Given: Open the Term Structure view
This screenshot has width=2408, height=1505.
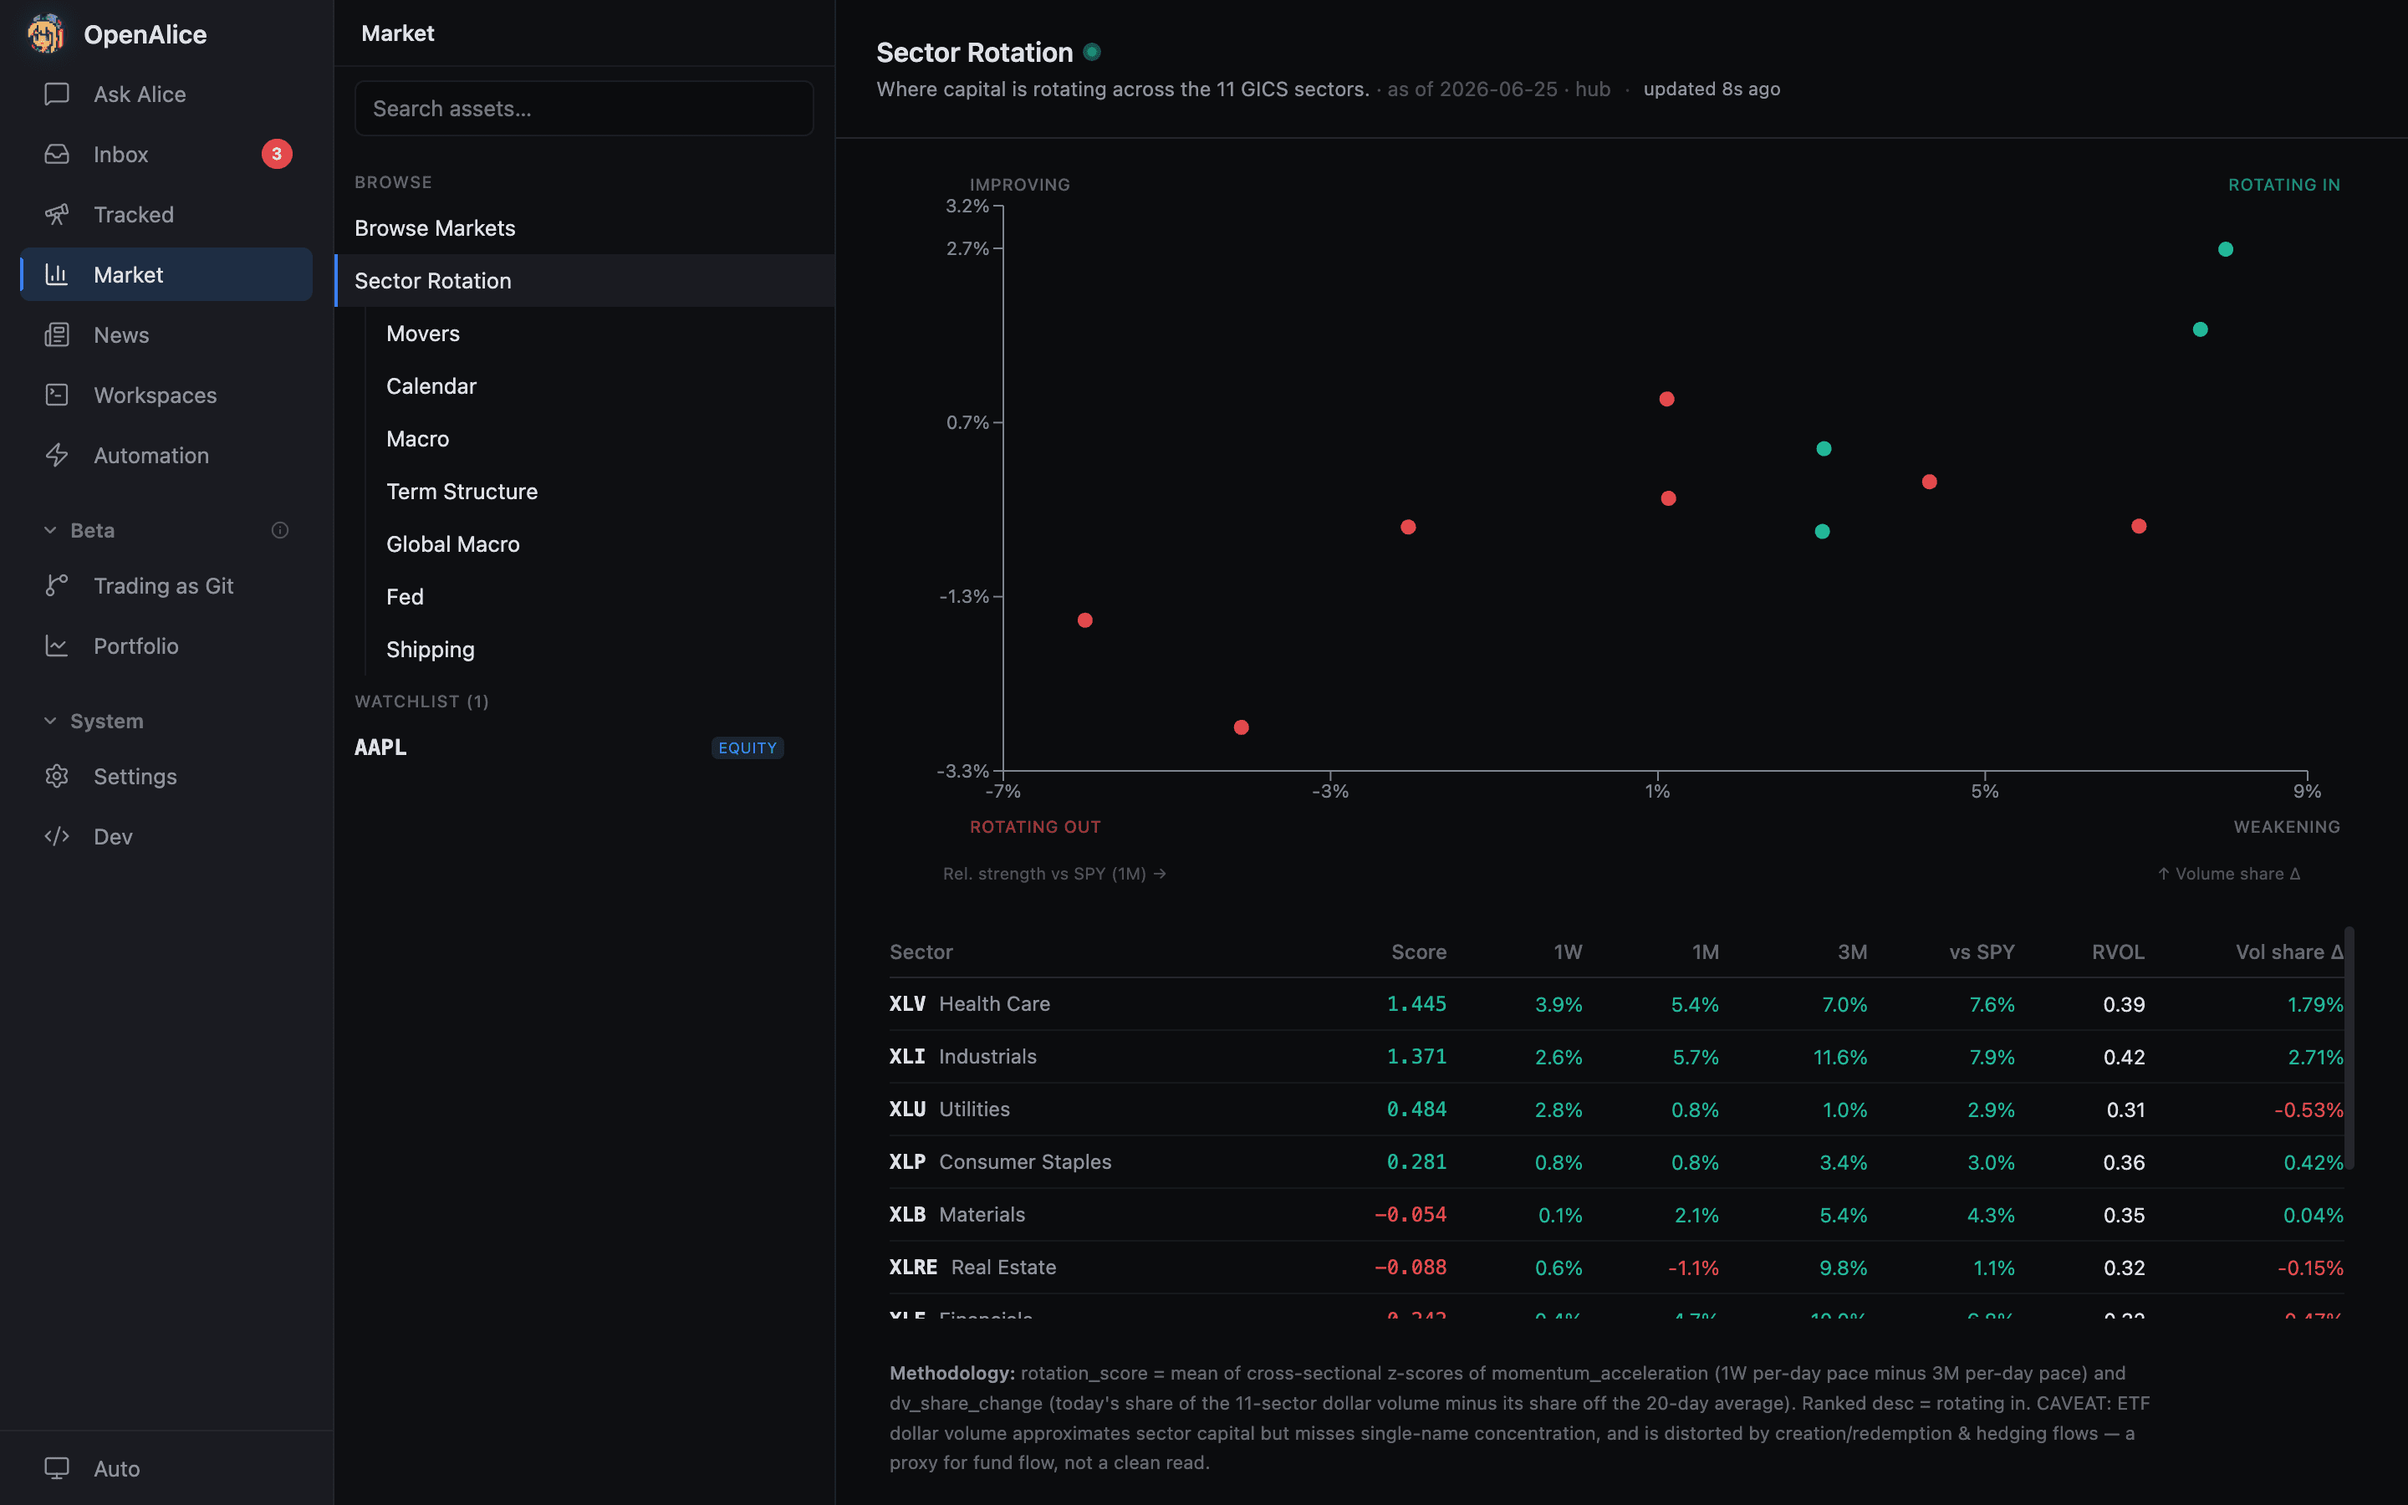Looking at the screenshot, I should coord(600,492).
